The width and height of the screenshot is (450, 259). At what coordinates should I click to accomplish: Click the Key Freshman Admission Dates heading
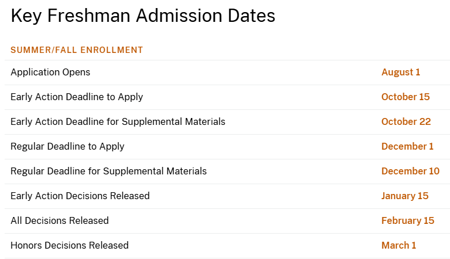143,16
